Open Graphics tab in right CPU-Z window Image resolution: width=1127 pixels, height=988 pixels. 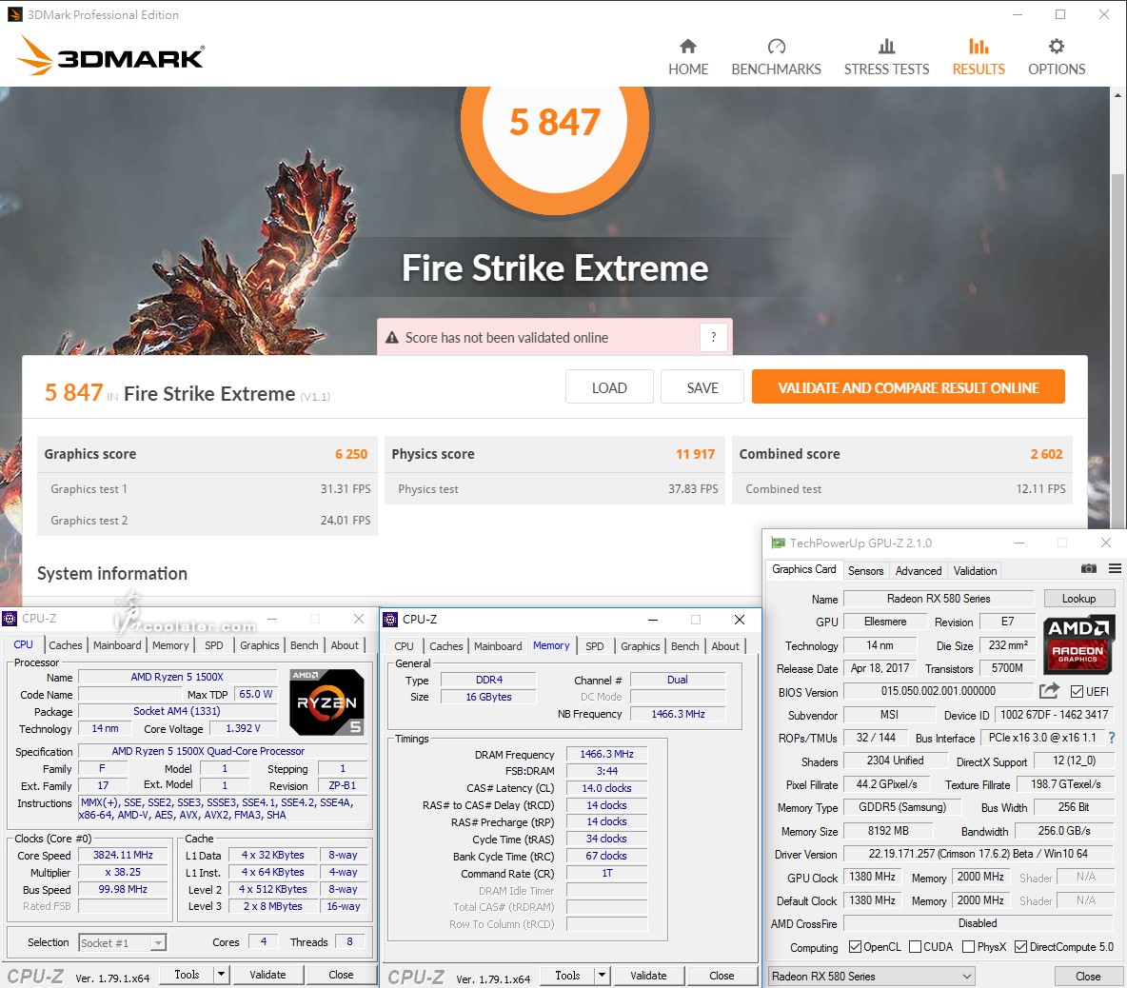click(640, 646)
